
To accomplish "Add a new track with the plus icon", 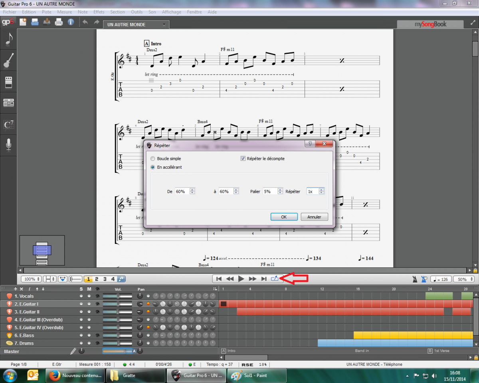I will click(16, 289).
